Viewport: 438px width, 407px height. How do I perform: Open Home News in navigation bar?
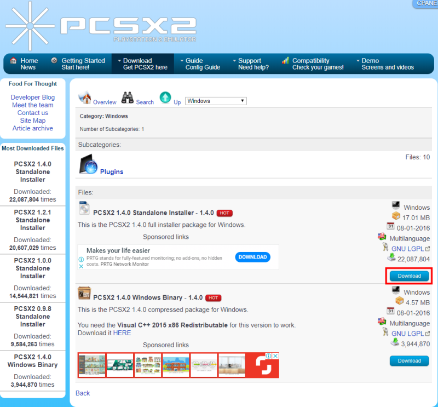[x=24, y=64]
